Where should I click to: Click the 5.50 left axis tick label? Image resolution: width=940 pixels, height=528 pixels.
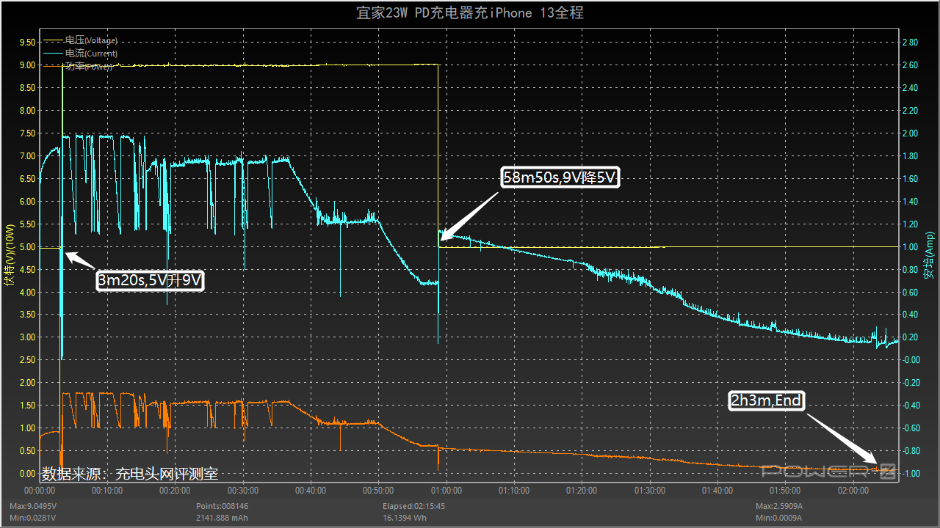(26, 224)
